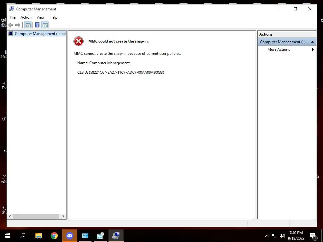323x242 pixels.
Task: Click the user policies error message
Action: [x=127, y=54]
